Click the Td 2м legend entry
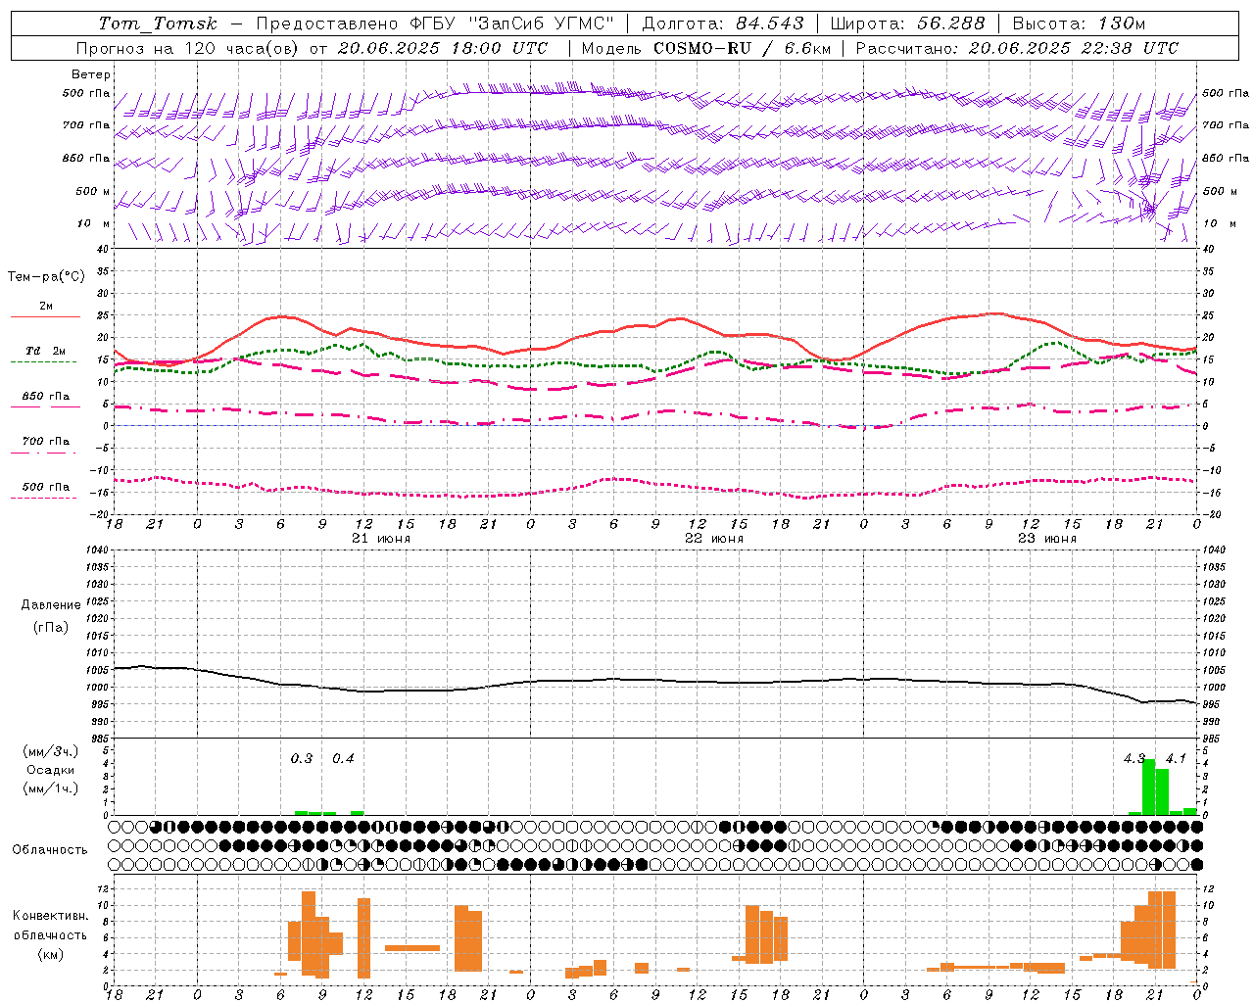The image size is (1254, 1003). 45,351
